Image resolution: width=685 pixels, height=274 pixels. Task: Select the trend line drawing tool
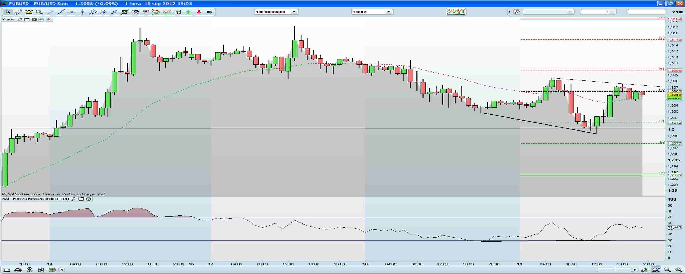tap(60, 12)
